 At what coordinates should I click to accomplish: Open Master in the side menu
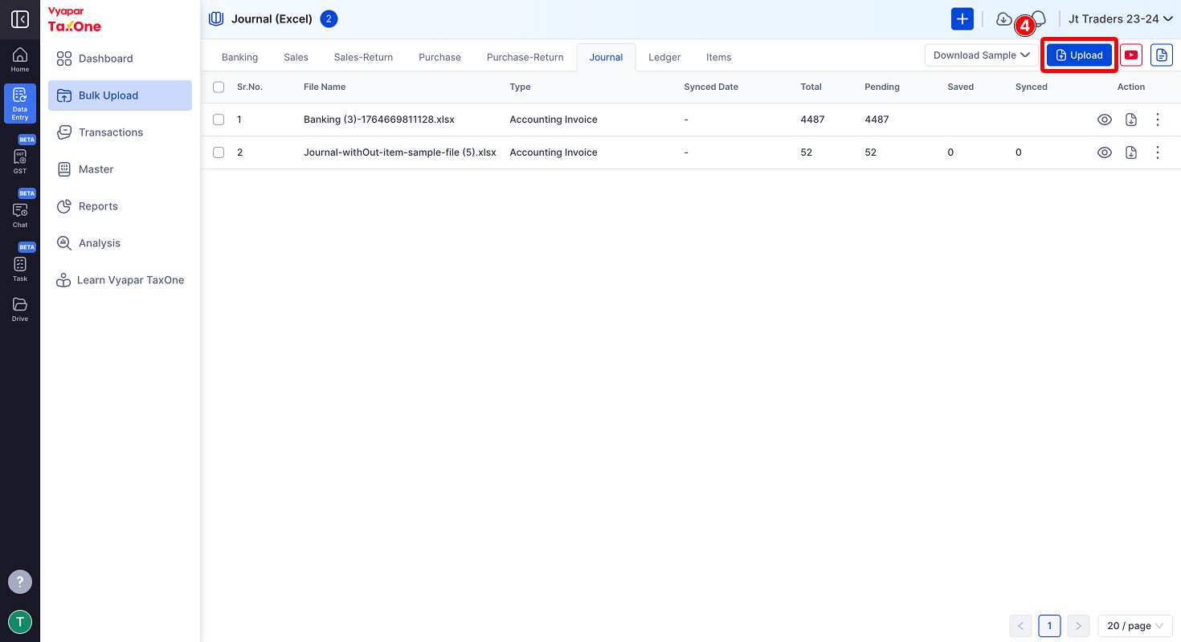[120, 169]
